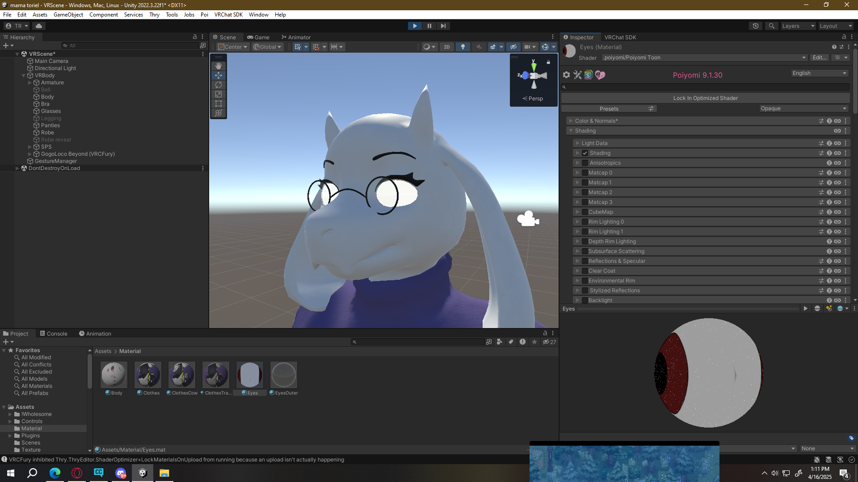The height and width of the screenshot is (482, 858).
Task: Open the Layers dropdown
Action: click(798, 26)
